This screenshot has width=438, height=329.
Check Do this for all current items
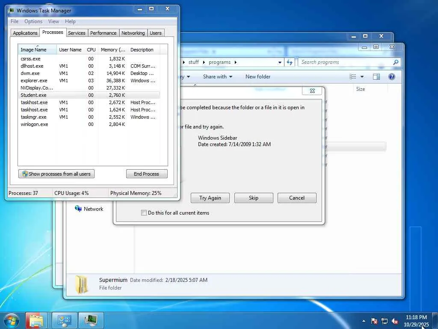[x=144, y=212]
